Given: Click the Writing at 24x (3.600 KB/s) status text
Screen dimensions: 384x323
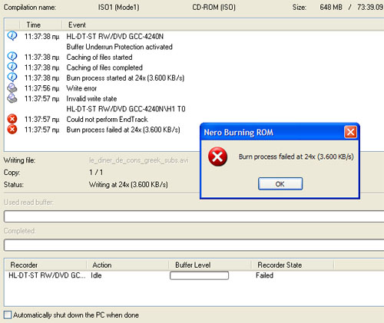Looking at the screenshot, I should (x=128, y=184).
